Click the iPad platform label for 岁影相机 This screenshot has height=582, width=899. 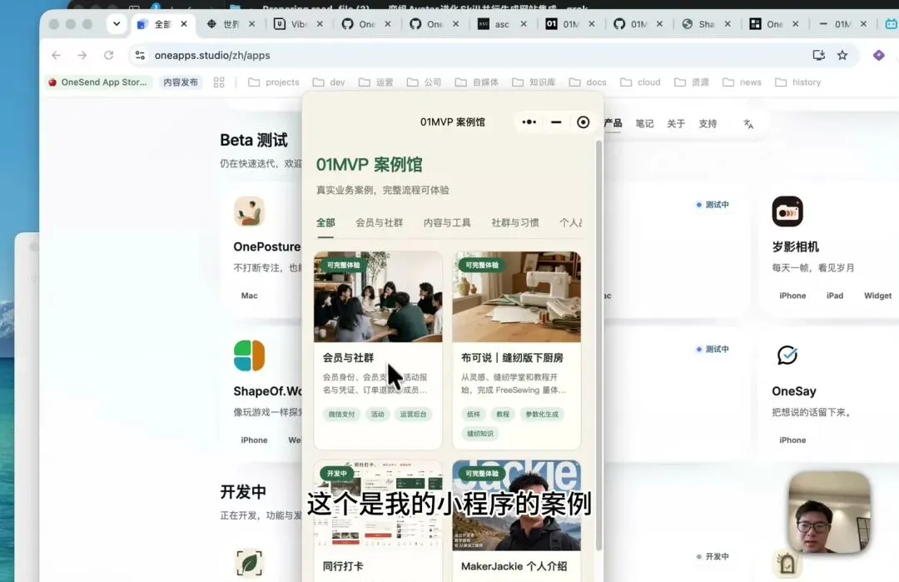tap(835, 296)
